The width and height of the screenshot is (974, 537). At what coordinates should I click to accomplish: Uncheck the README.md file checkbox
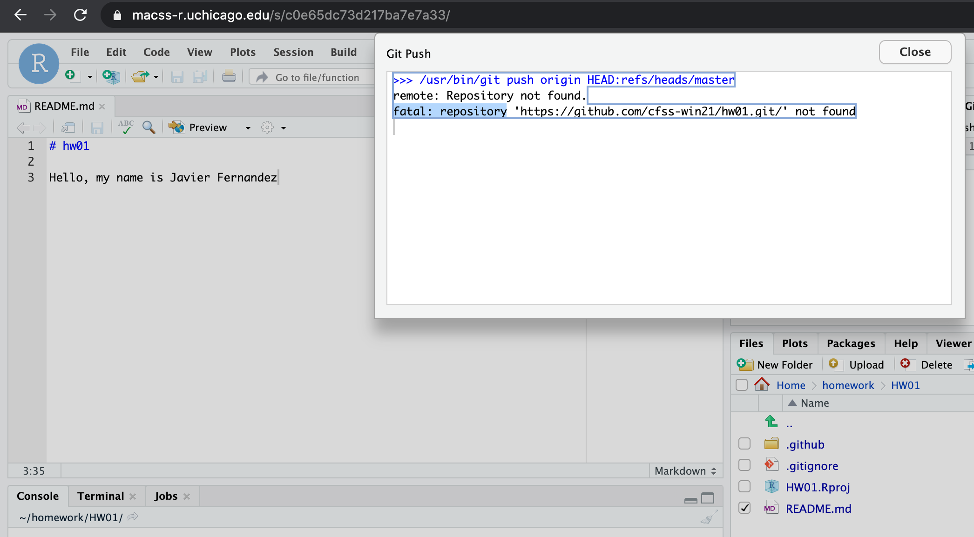[x=744, y=508]
